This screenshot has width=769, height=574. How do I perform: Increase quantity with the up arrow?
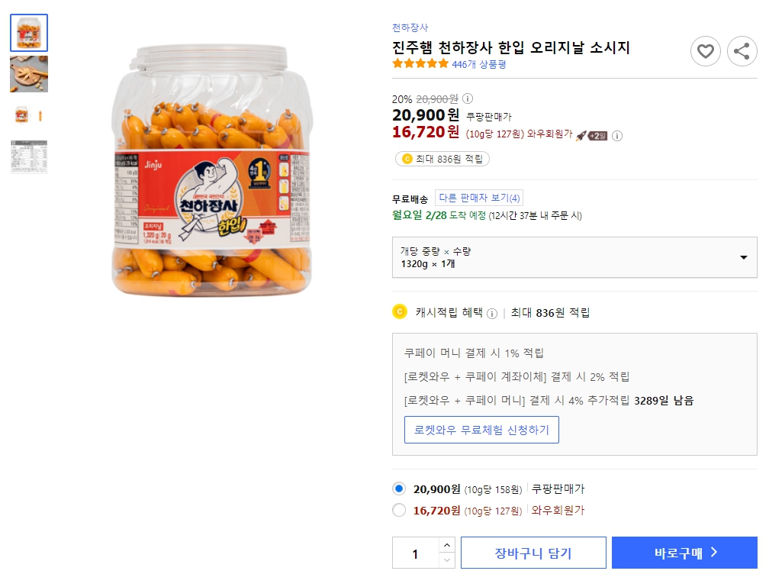pyautogui.click(x=446, y=545)
